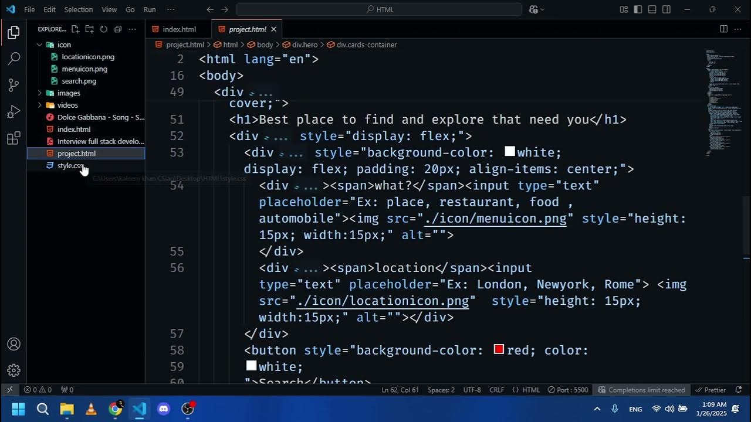This screenshot has height=422, width=751.
Task: Open the File menu
Action: click(x=29, y=9)
